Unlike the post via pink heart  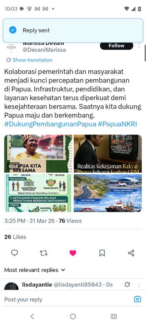click(x=73, y=253)
